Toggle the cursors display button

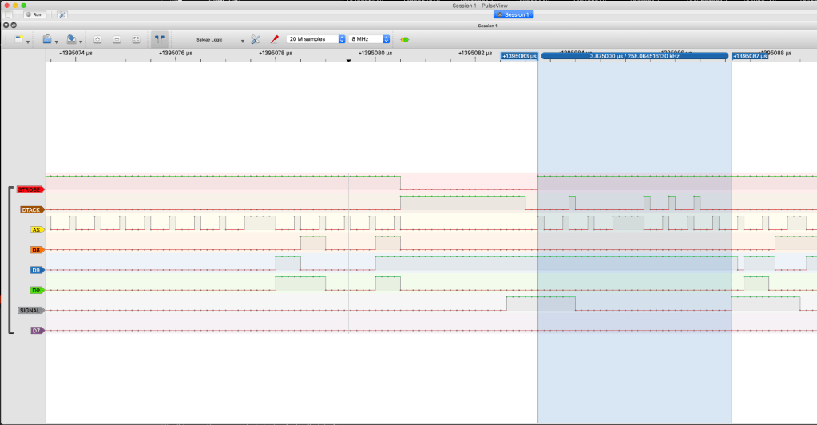click(160, 38)
